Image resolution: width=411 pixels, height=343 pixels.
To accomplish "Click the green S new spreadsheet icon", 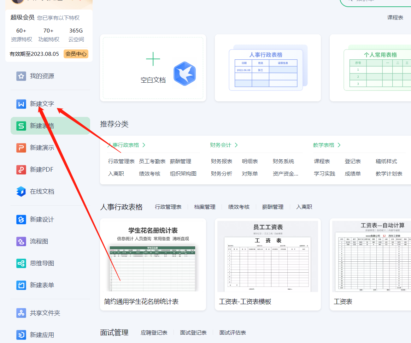I will point(21,126).
